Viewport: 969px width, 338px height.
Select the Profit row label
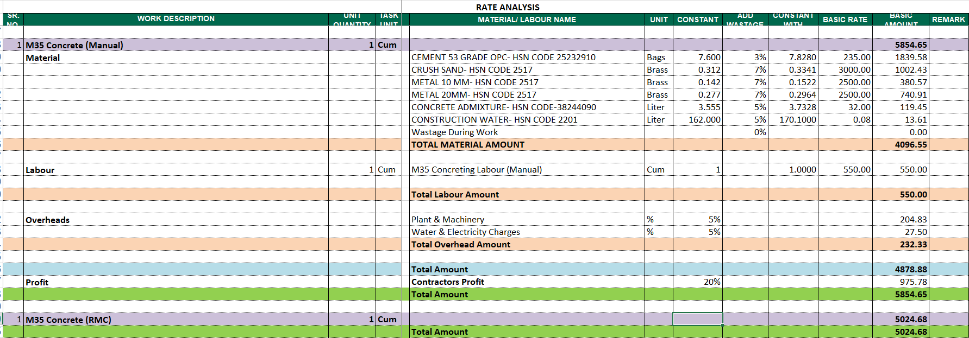(176, 282)
